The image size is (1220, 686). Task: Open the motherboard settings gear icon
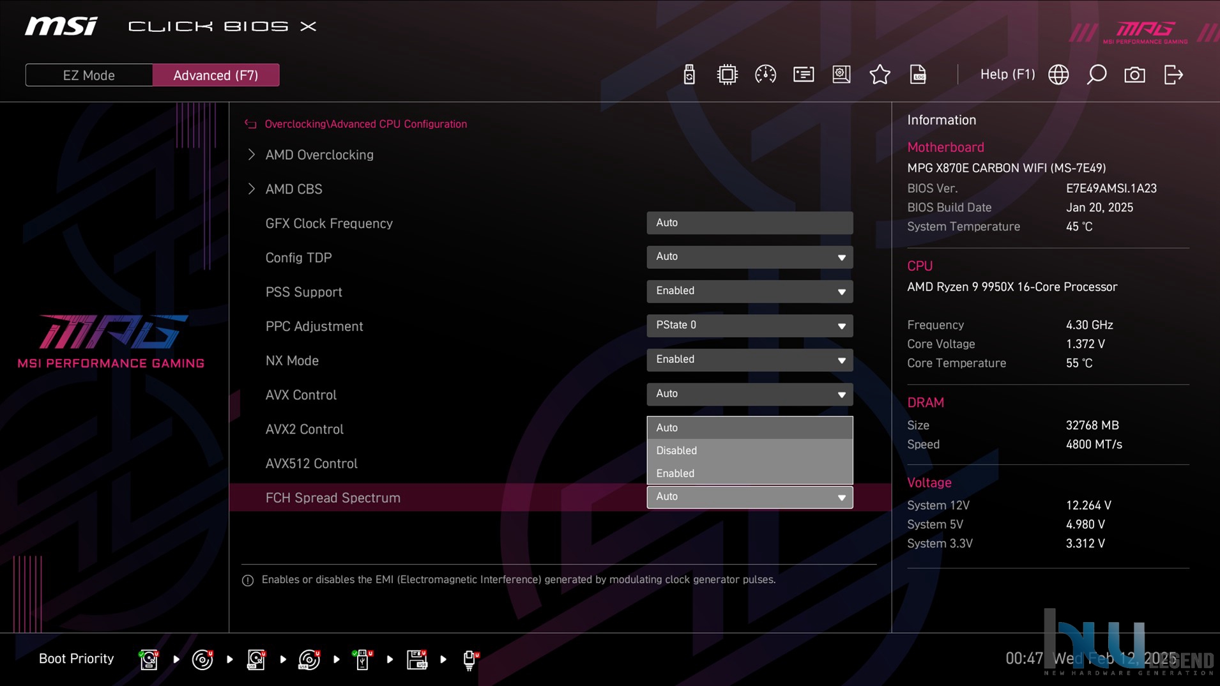pos(841,75)
